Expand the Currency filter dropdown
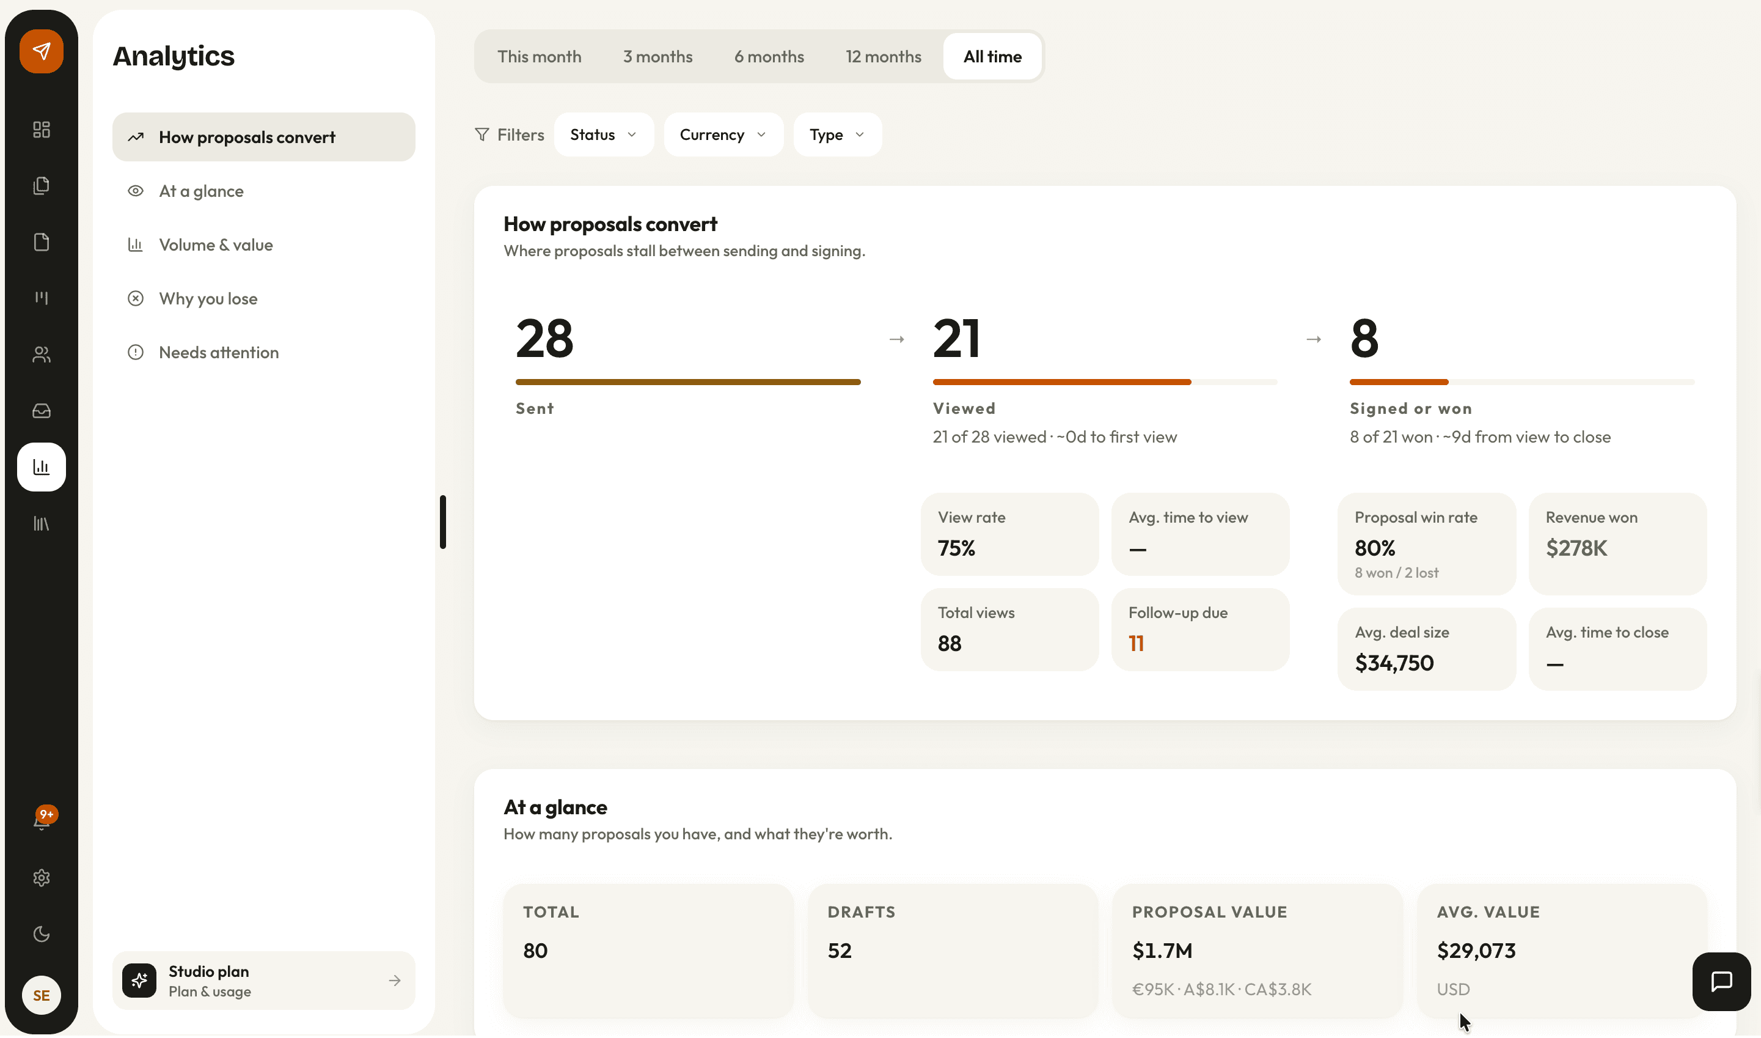 tap(723, 135)
